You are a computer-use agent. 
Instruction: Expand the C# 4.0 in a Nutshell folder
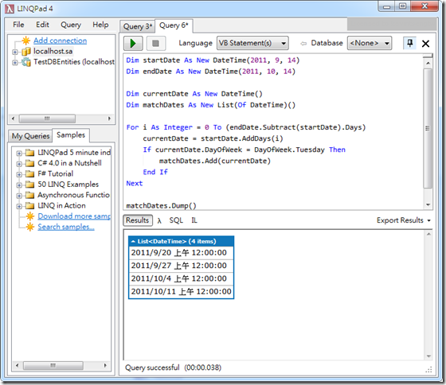19,164
